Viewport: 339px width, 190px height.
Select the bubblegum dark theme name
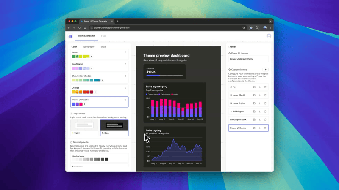(x=238, y=120)
